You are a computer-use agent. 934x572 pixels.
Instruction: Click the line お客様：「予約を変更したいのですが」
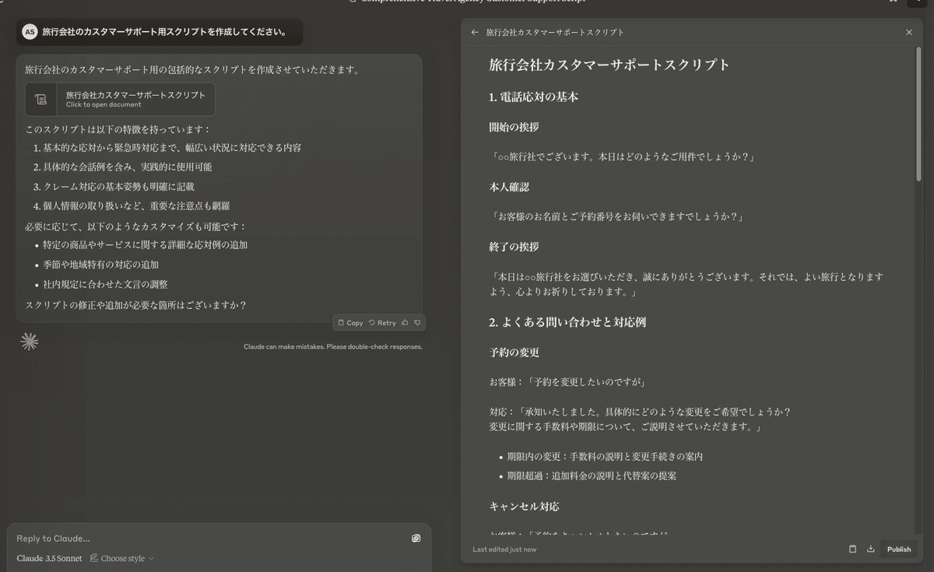(568, 382)
